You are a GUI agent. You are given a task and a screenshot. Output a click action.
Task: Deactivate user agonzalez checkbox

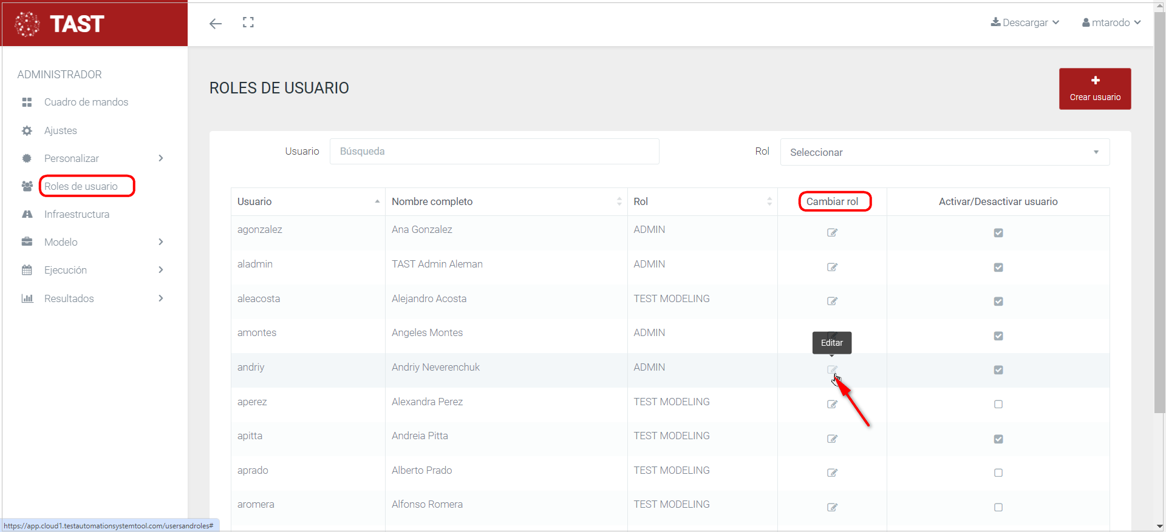(x=998, y=233)
